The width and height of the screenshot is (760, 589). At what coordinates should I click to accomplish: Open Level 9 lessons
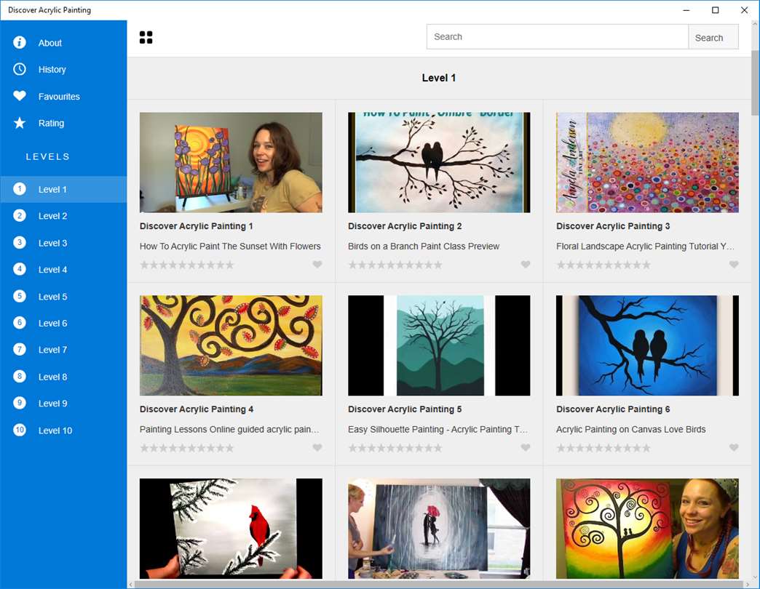(x=63, y=403)
